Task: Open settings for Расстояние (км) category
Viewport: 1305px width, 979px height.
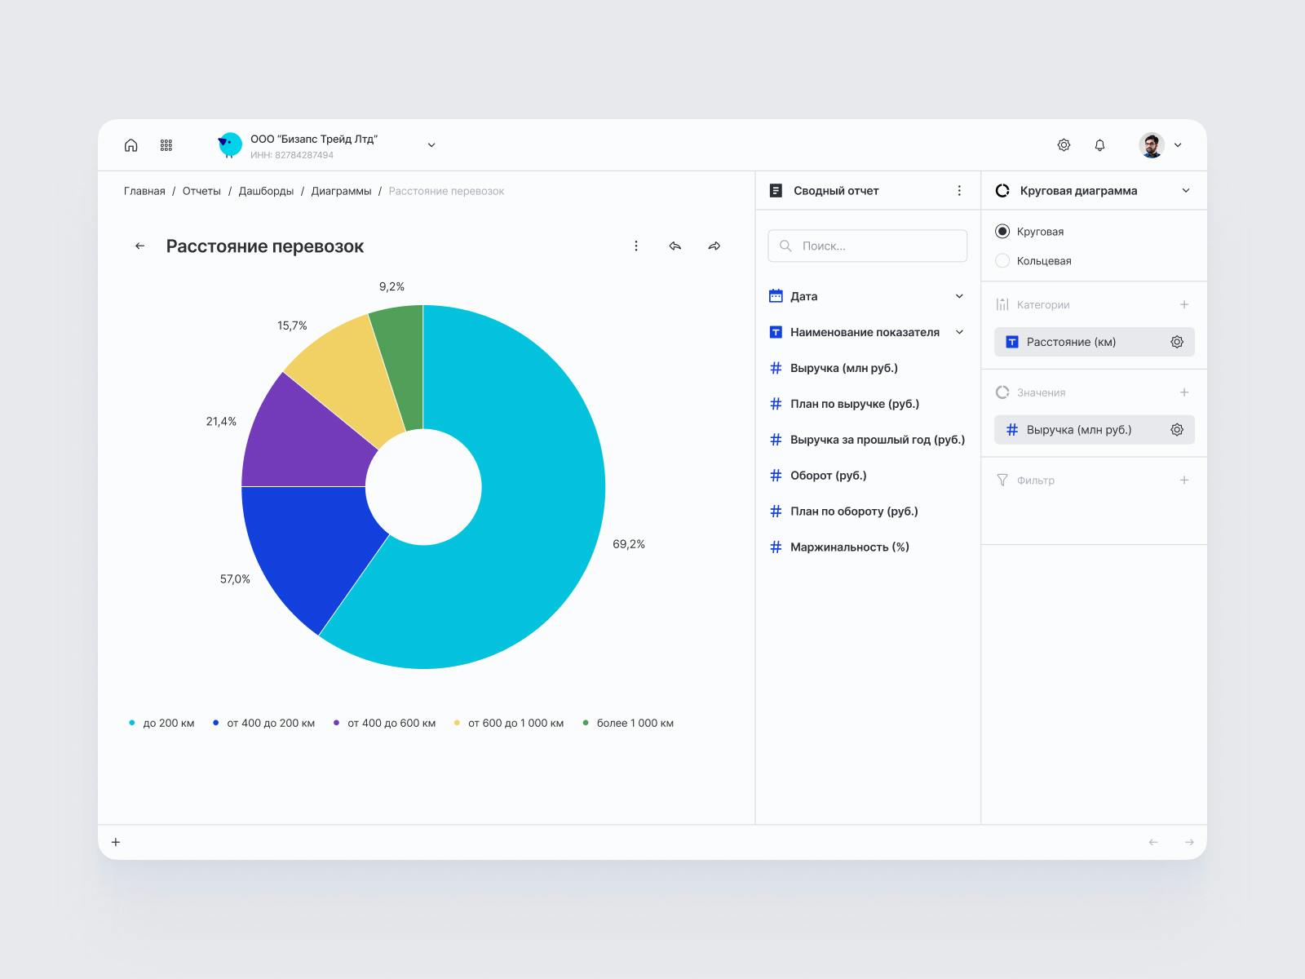Action: (1177, 342)
